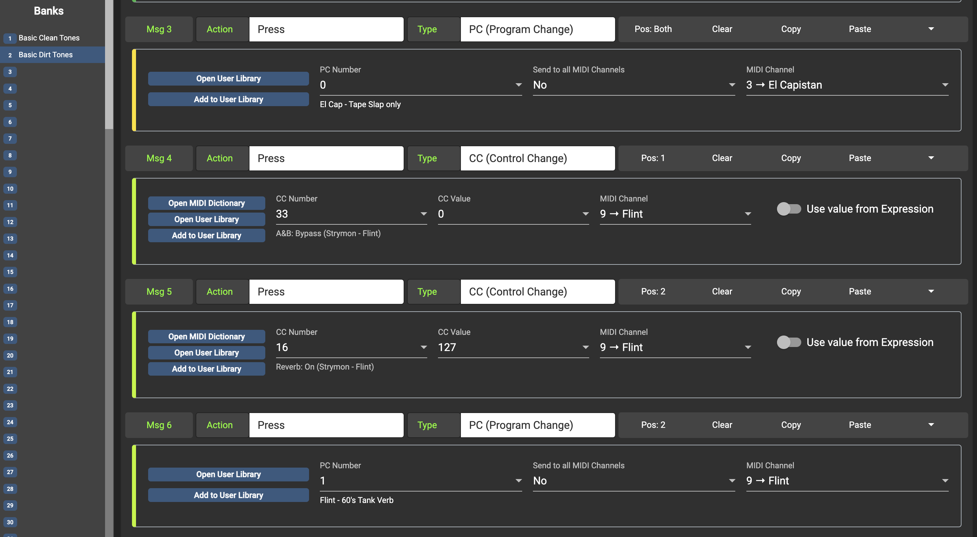
Task: Select bank 17 number icon
Action: pyautogui.click(x=10, y=305)
